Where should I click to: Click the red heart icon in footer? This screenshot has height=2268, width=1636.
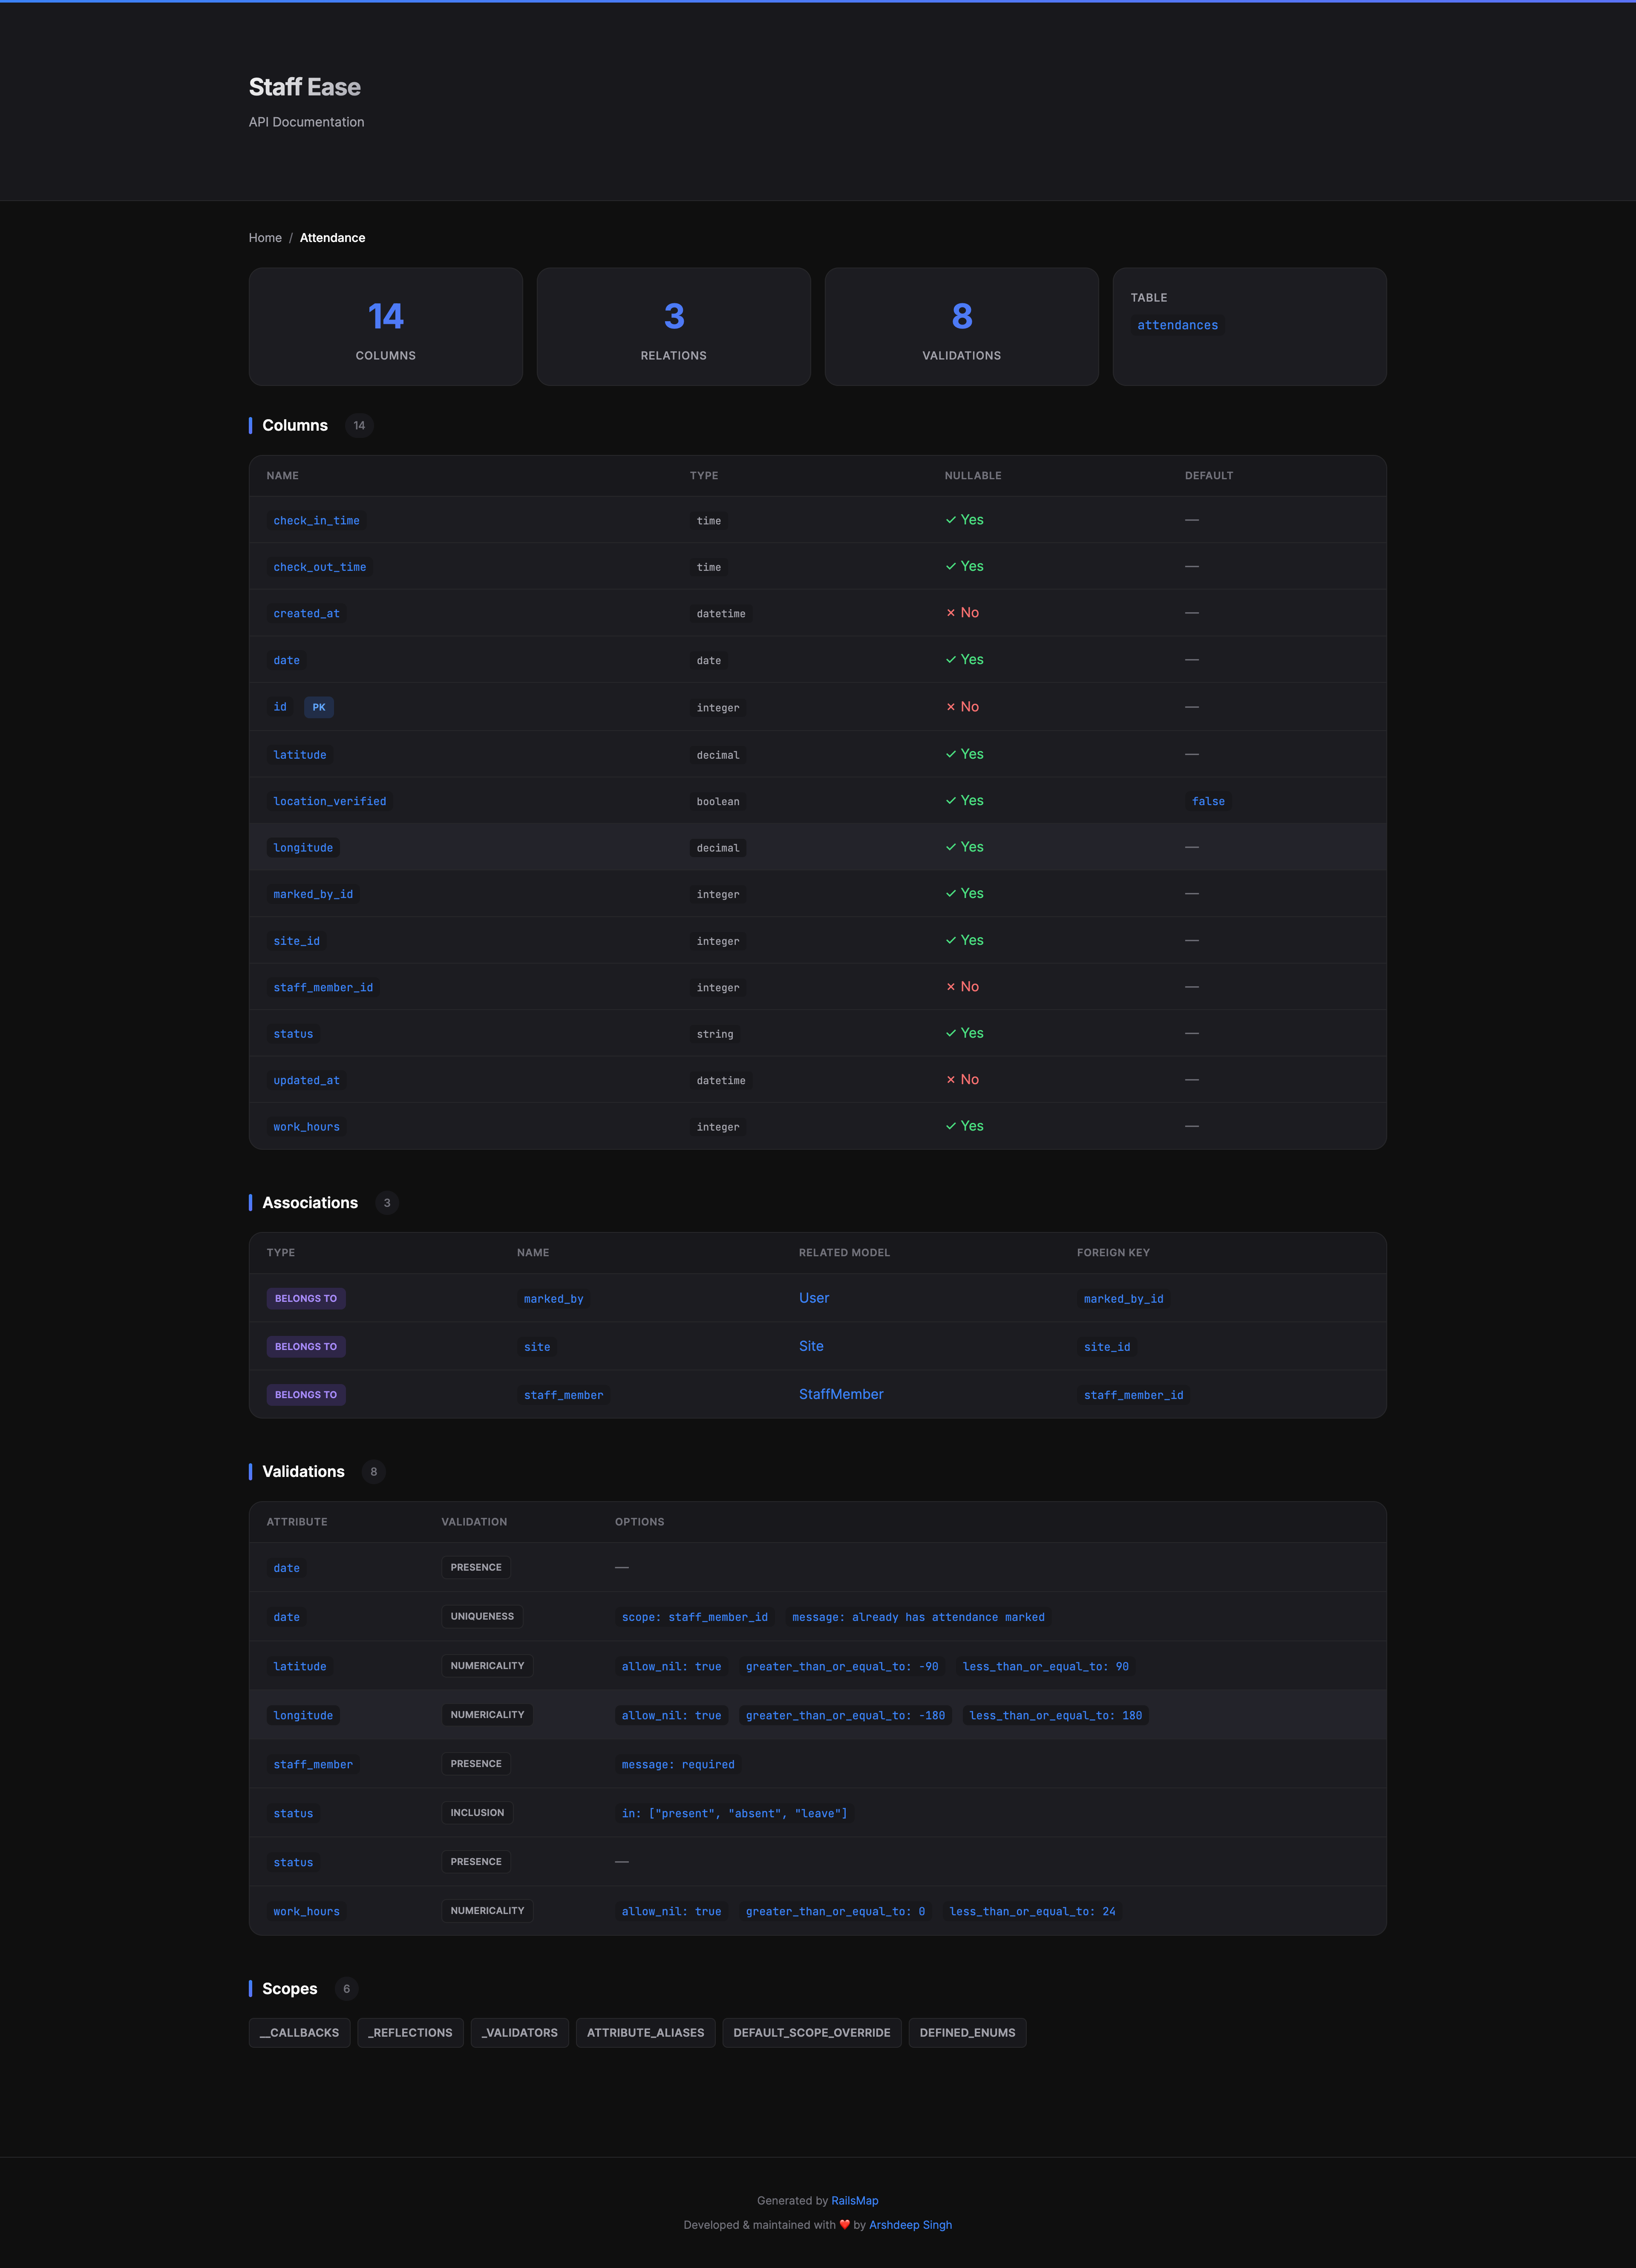coord(845,2224)
